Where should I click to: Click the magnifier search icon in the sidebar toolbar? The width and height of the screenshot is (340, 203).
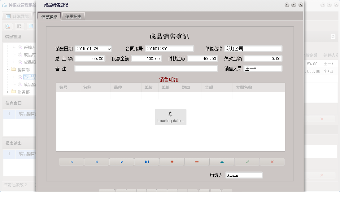(x=7, y=26)
